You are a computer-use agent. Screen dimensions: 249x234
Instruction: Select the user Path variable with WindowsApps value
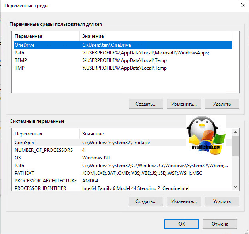click(123, 53)
